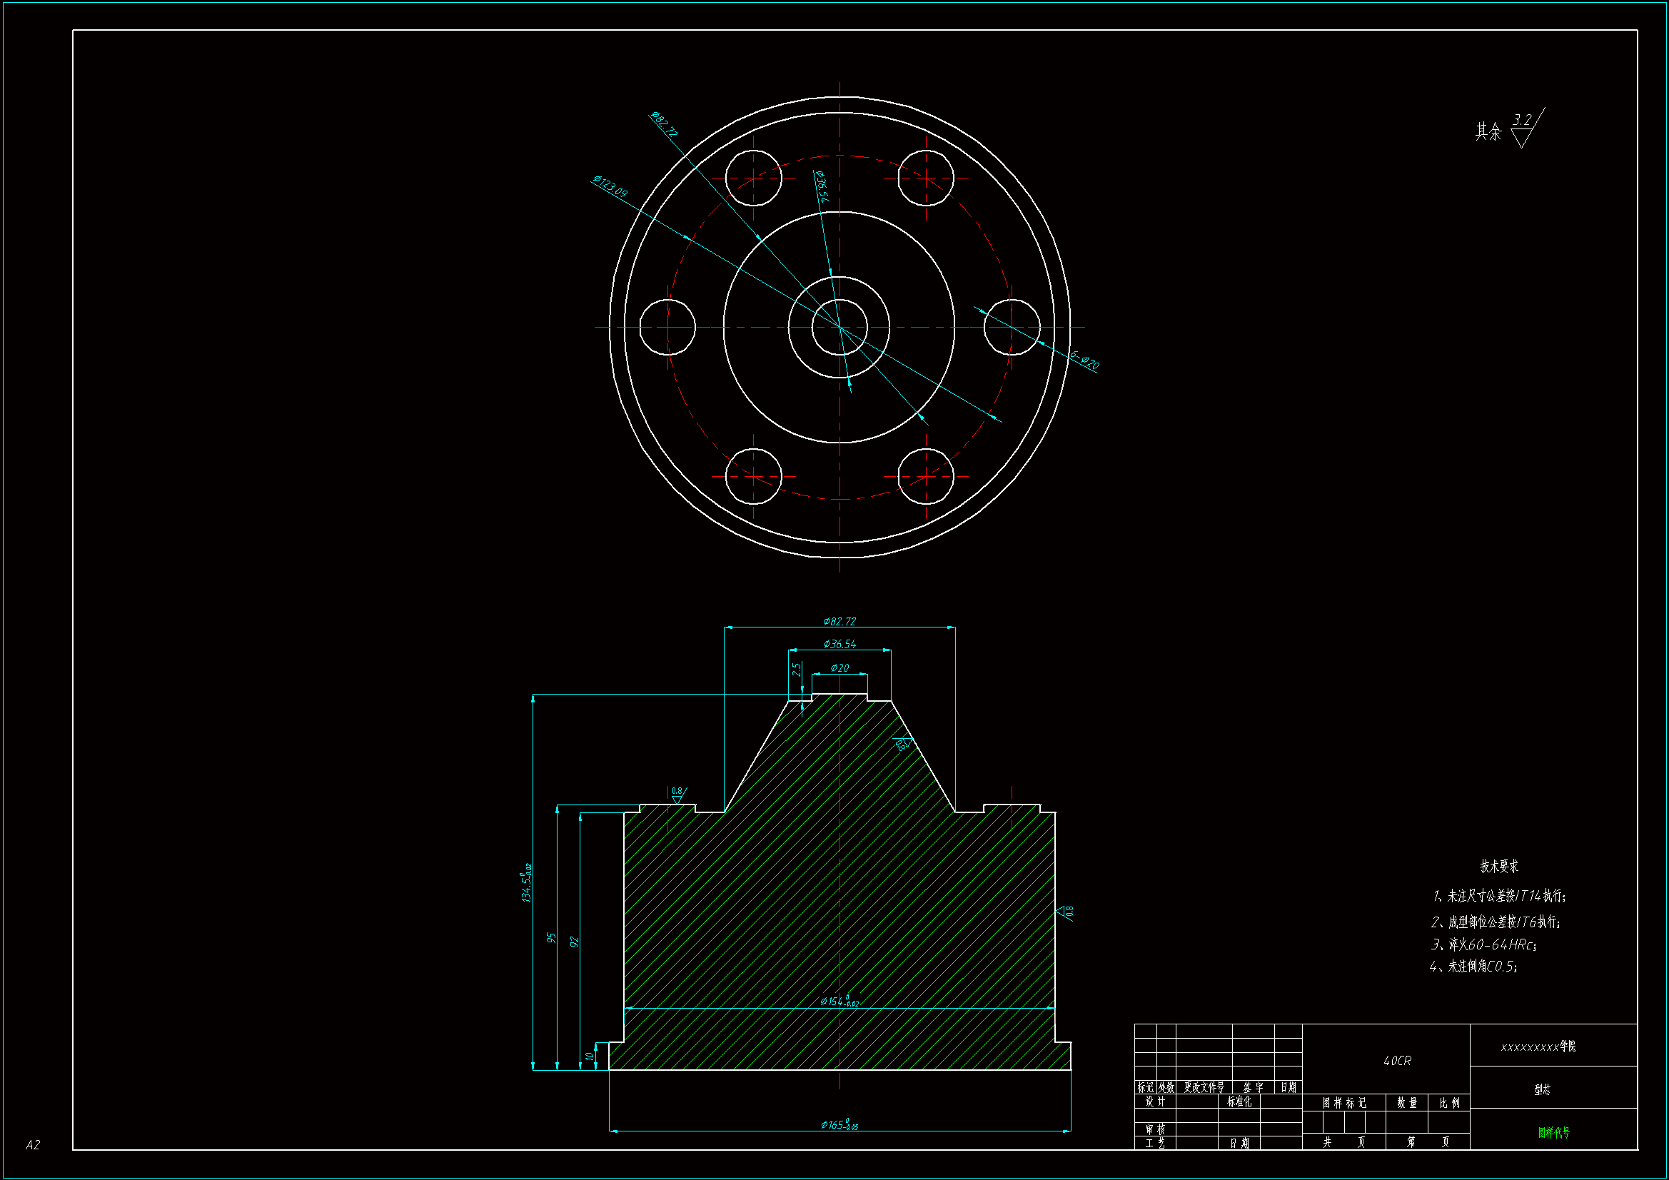The width and height of the screenshot is (1669, 1180).
Task: Click the 6-⌀20 hole callout
Action: pos(1084,360)
